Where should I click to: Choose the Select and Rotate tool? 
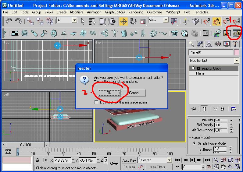(133, 21)
